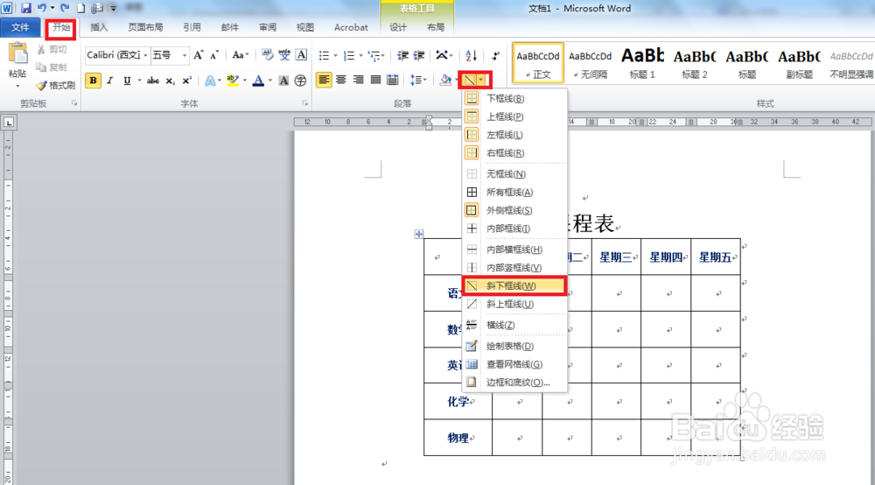Click the Copy (复制) button
875x485 pixels.
pyautogui.click(x=52, y=67)
